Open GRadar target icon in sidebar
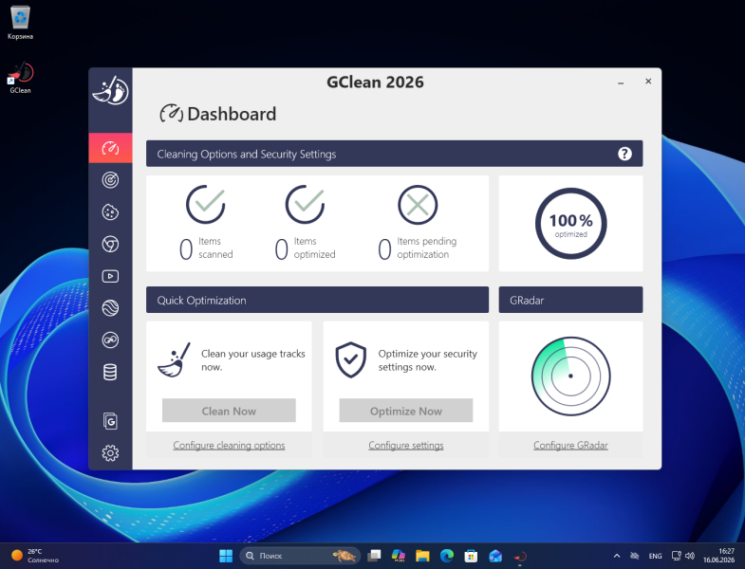The image size is (745, 569). [x=110, y=180]
